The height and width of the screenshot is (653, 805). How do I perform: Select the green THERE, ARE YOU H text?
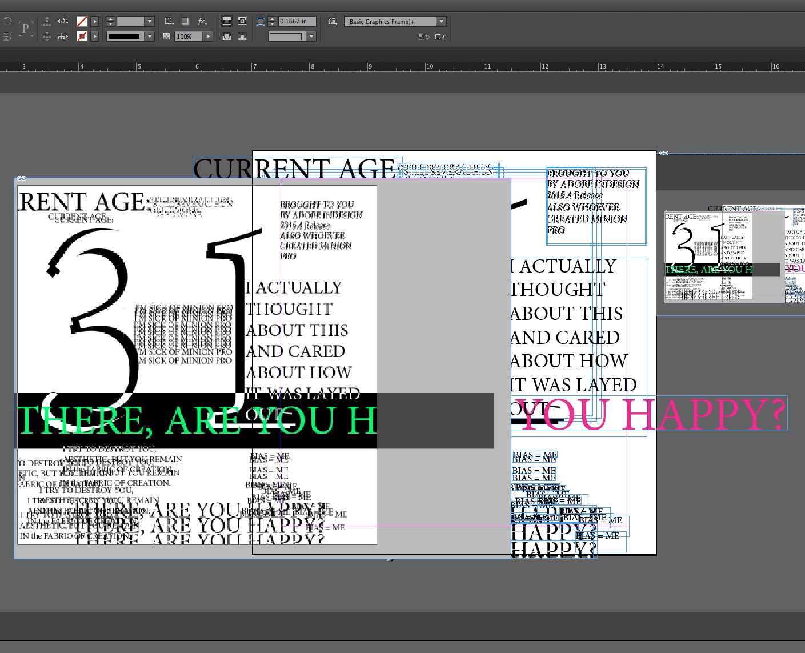click(x=197, y=420)
